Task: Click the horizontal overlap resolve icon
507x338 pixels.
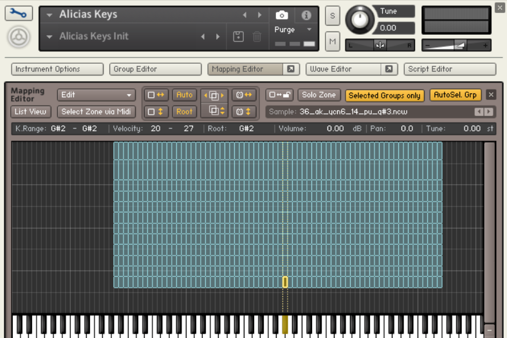Action: pyautogui.click(x=214, y=95)
